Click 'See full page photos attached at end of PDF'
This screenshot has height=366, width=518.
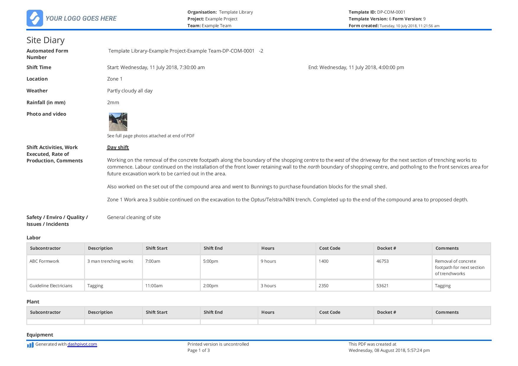point(151,136)
